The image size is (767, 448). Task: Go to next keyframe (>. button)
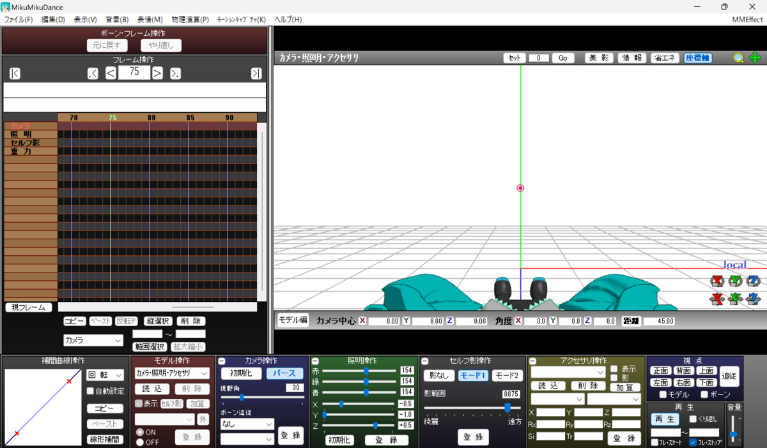[174, 73]
